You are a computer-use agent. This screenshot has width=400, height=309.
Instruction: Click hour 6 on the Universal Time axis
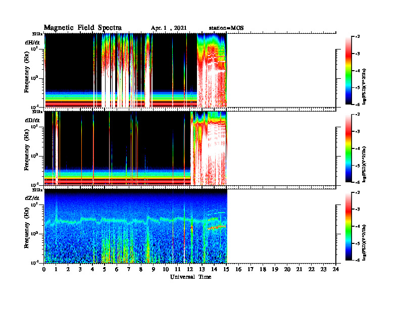[x=117, y=269]
